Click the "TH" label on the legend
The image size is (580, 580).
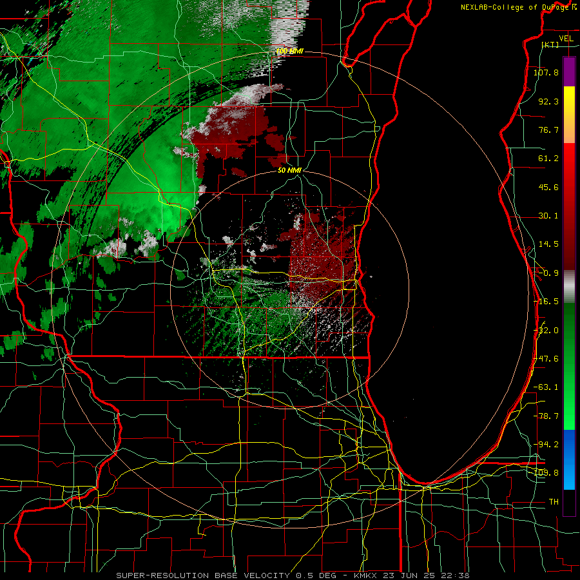[554, 502]
